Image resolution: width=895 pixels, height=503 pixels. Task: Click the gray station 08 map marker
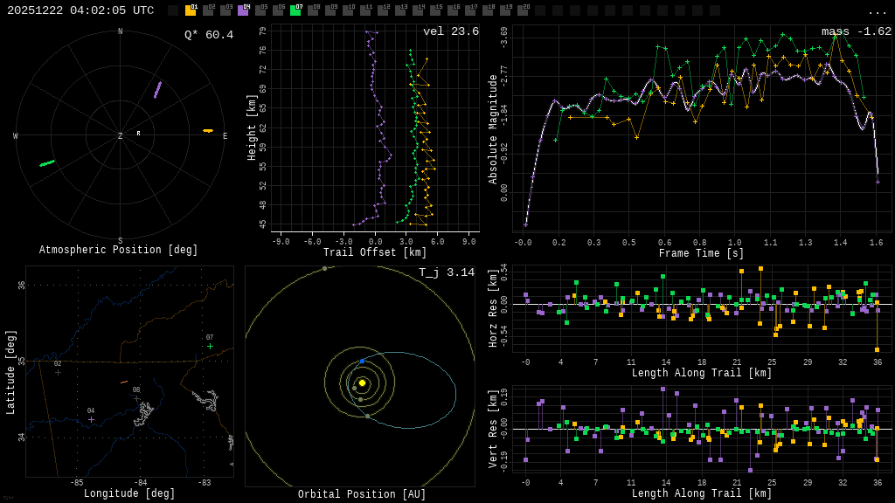(x=136, y=399)
